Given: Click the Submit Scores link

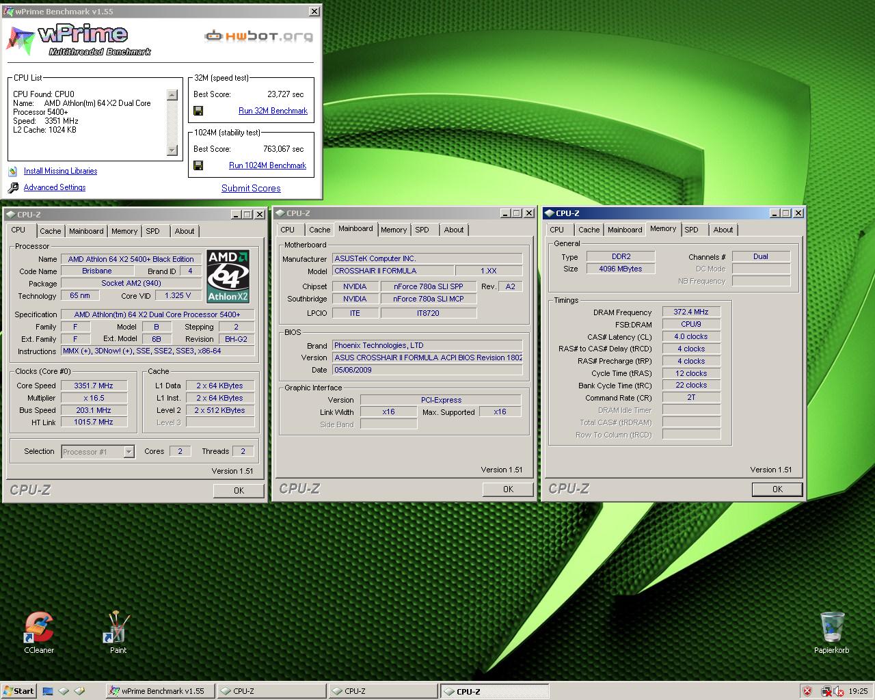Looking at the screenshot, I should click(x=251, y=188).
